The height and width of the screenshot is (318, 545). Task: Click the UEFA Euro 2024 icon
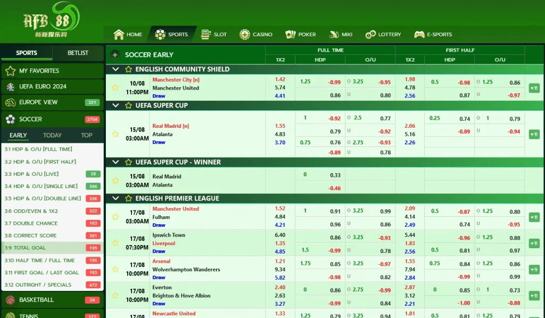[x=11, y=87]
